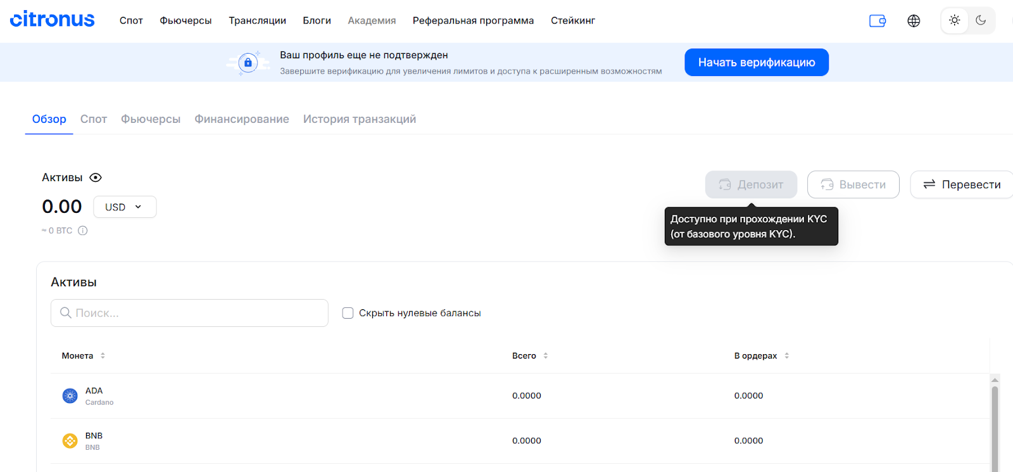Switch to light theme sun icon
Screen dimensions: 1013x472
(955, 20)
